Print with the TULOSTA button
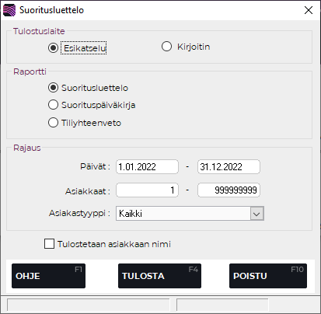The image size is (321, 314). 159,276
